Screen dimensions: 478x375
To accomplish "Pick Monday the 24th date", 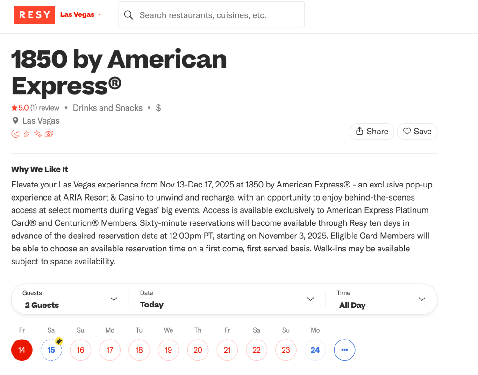I will 315,350.
